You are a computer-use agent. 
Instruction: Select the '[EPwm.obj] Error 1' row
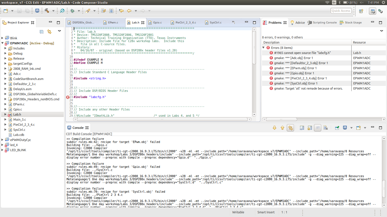coord(324,68)
